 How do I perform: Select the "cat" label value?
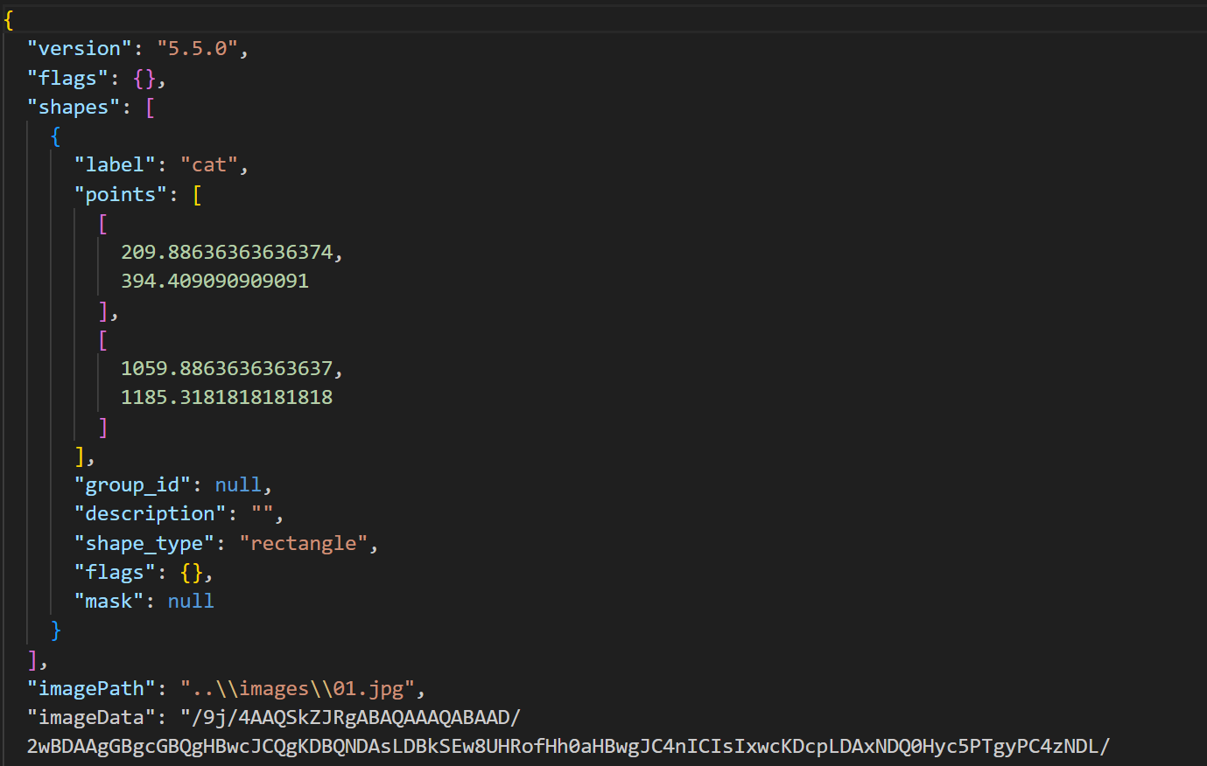coord(209,165)
